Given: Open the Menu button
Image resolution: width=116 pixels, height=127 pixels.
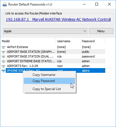Looking at the screenshot, I should 101,31.
